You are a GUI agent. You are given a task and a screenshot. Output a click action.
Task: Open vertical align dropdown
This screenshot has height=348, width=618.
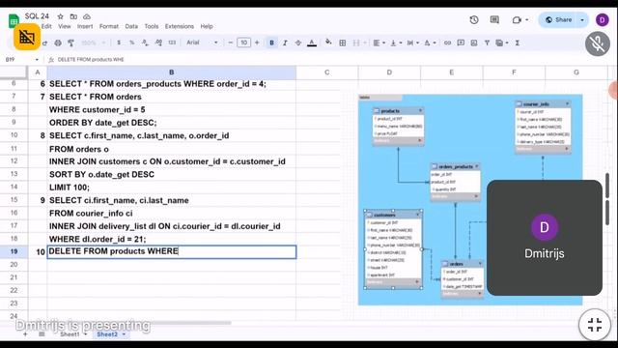click(x=395, y=43)
